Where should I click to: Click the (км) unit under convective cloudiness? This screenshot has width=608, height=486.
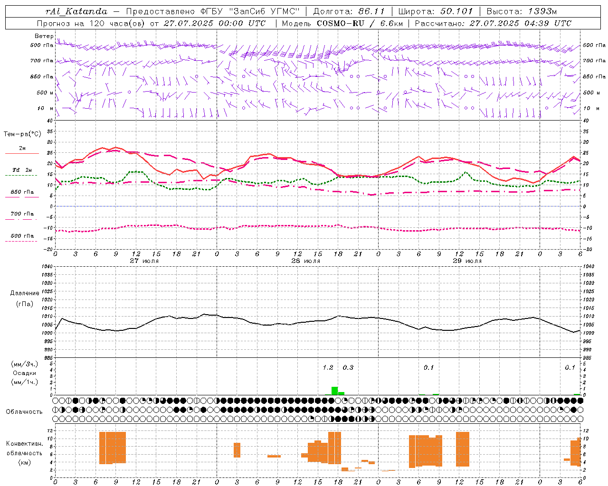[x=25, y=462]
